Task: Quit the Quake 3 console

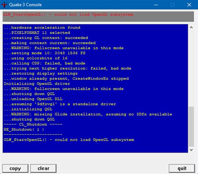Action: [182, 168]
